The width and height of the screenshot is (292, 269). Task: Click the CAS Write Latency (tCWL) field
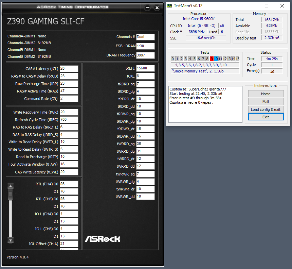(x=69, y=172)
